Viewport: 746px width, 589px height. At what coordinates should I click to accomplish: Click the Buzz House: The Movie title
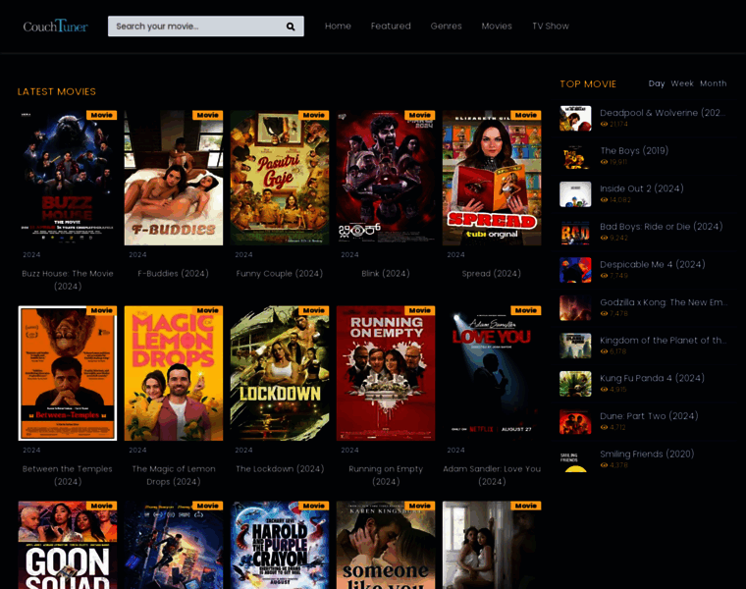coord(68,280)
